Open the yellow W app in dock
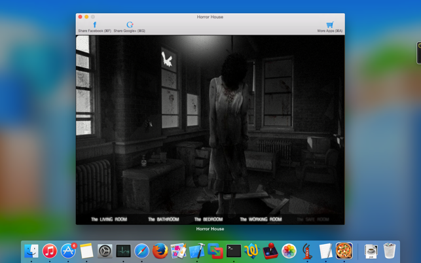 [252, 251]
